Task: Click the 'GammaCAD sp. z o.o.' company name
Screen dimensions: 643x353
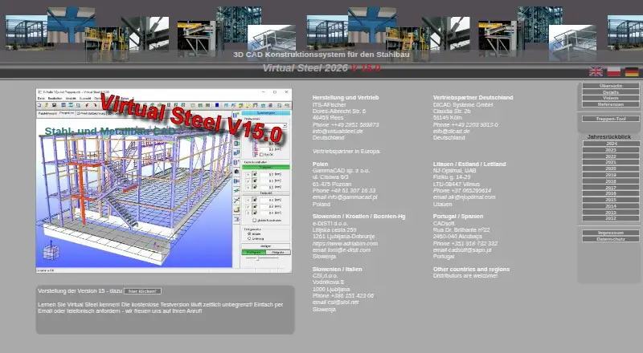Action: point(341,170)
